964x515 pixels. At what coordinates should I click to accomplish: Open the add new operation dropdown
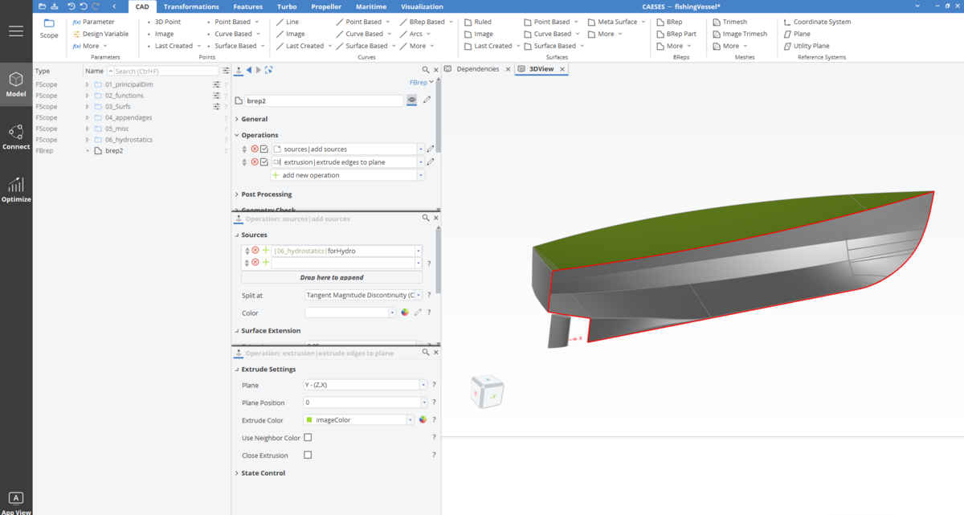coord(421,175)
